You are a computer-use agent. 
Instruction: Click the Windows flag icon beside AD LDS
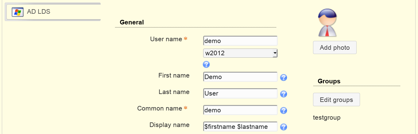[17, 12]
